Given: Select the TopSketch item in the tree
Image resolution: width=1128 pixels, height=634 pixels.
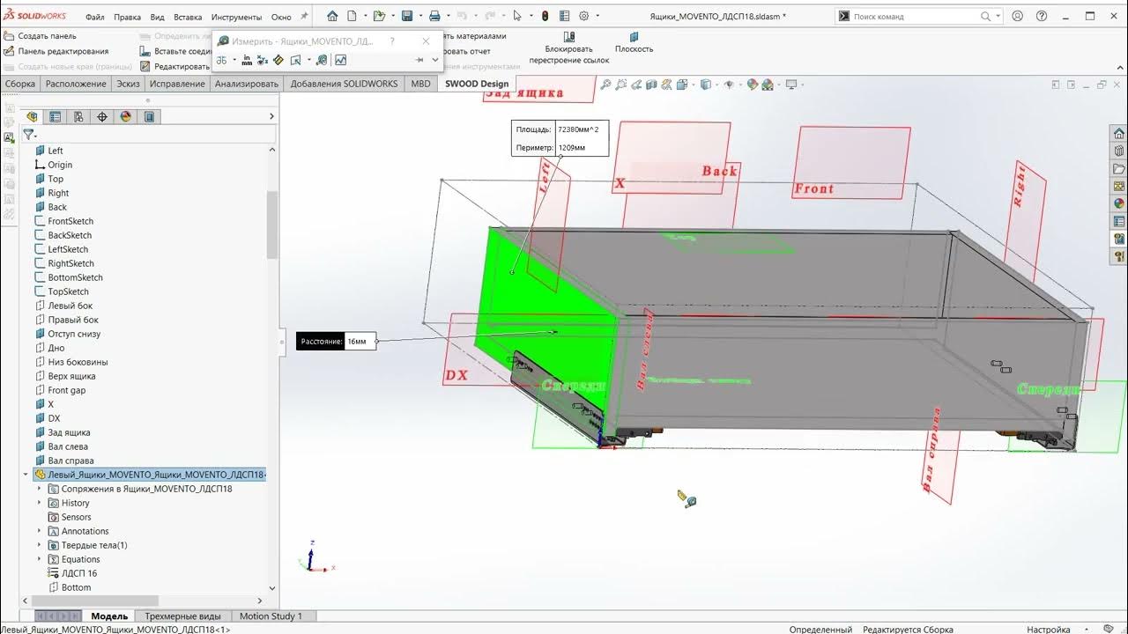Looking at the screenshot, I should (68, 291).
